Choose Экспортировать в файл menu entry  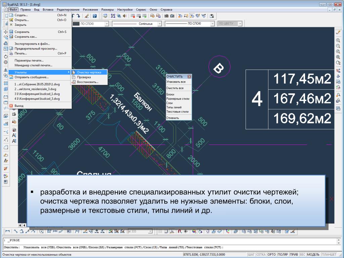pos(40,44)
